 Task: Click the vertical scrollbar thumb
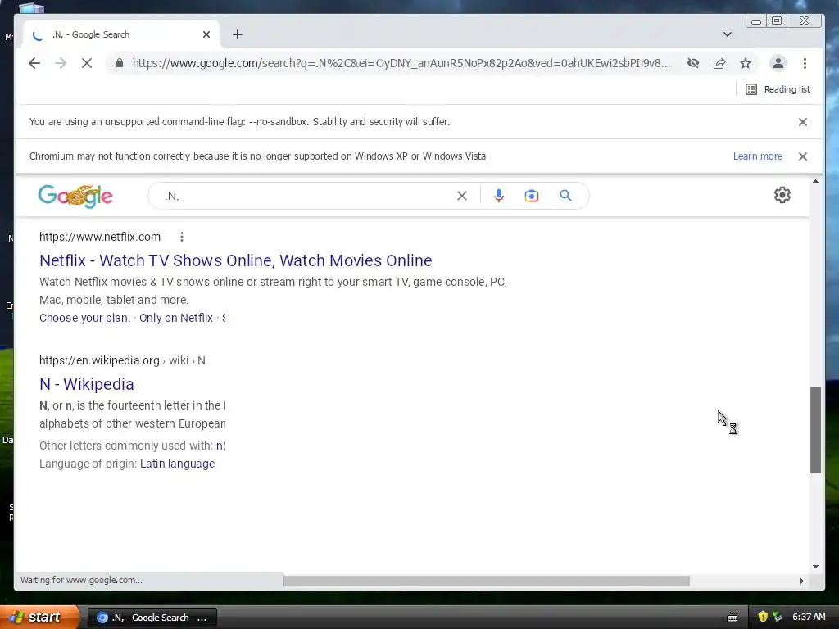pos(815,429)
